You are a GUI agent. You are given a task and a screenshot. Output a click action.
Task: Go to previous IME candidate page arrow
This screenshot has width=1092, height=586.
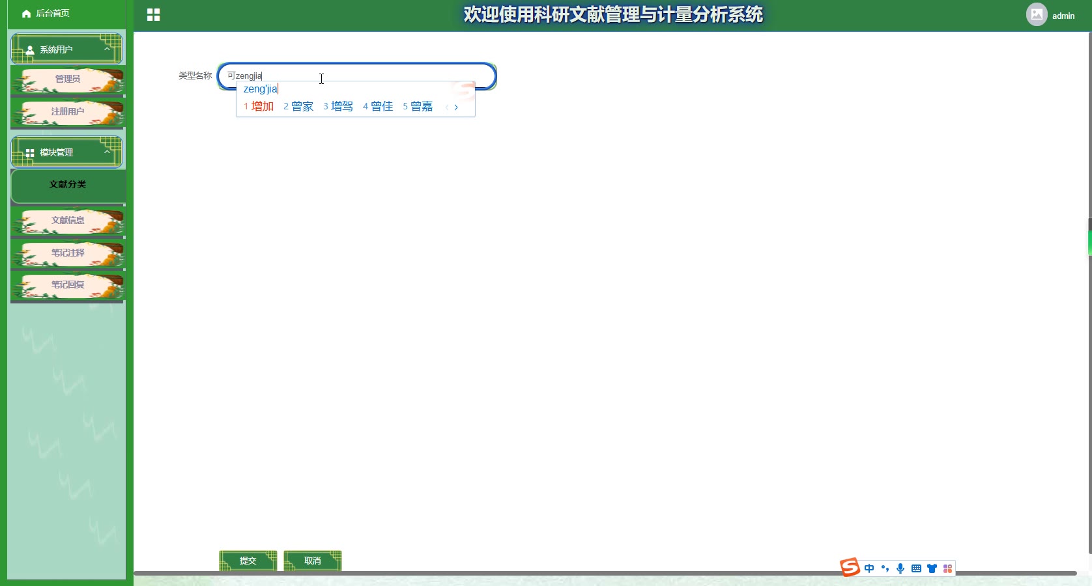[x=447, y=107]
